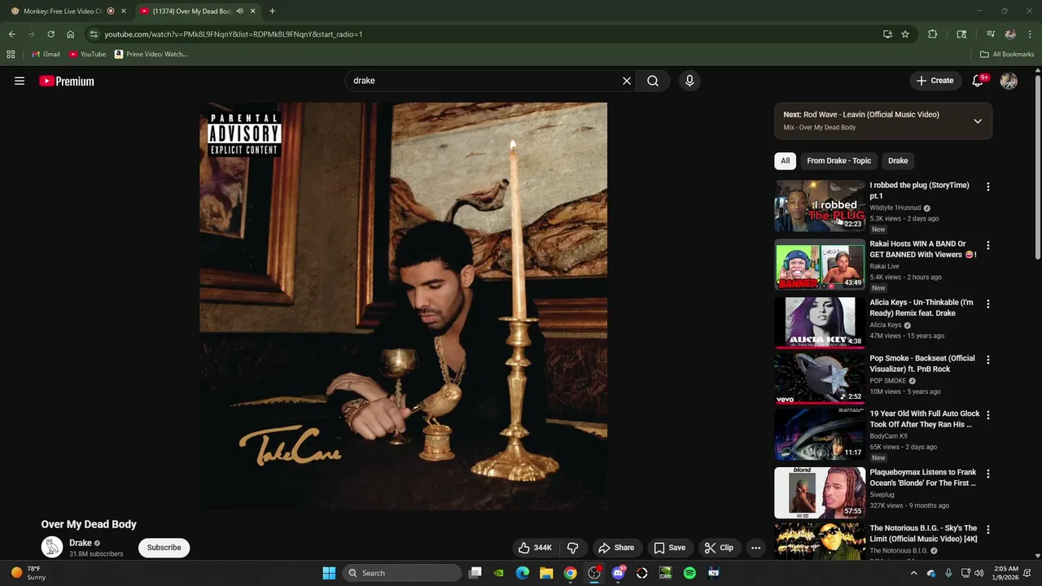Viewport: 1042px width, 586px height.
Task: Open I robbed the plug thumbnail
Action: click(820, 206)
